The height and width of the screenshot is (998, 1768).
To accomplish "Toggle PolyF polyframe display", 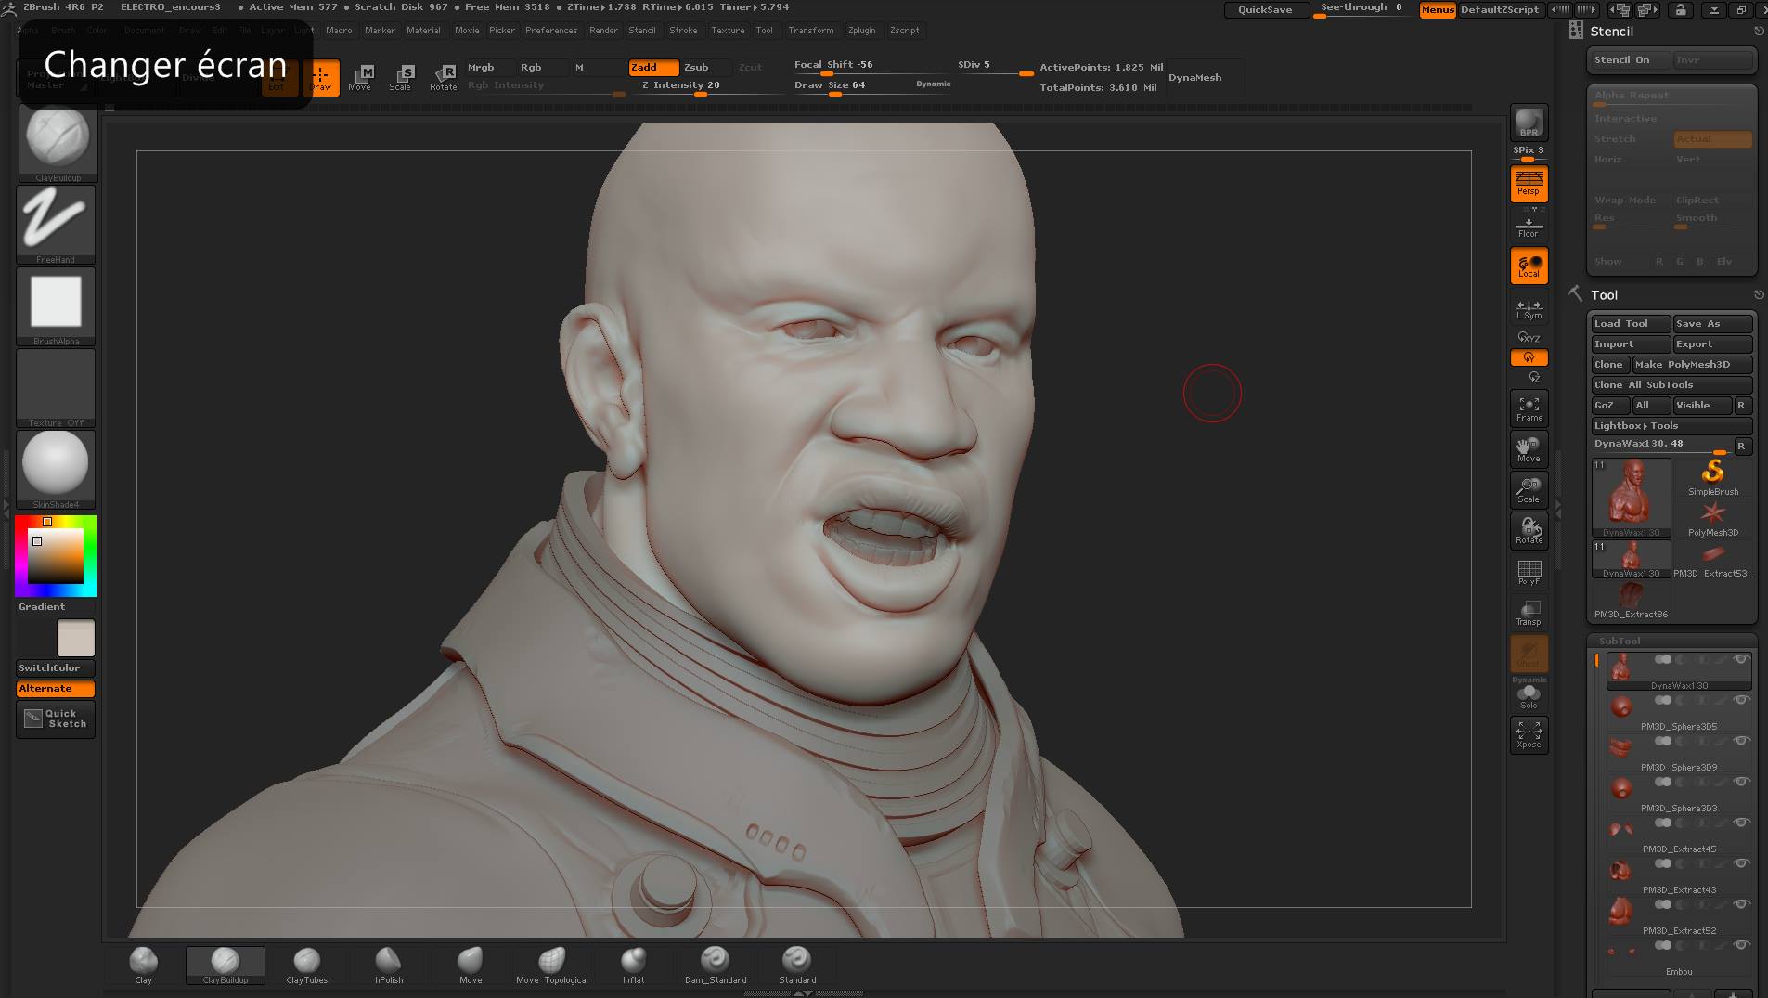I will [x=1529, y=572].
